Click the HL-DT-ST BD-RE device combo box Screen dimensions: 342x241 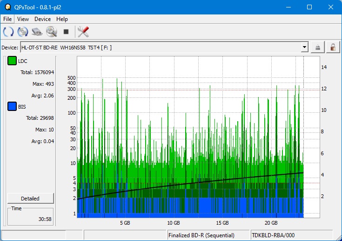pyautogui.click(x=164, y=48)
